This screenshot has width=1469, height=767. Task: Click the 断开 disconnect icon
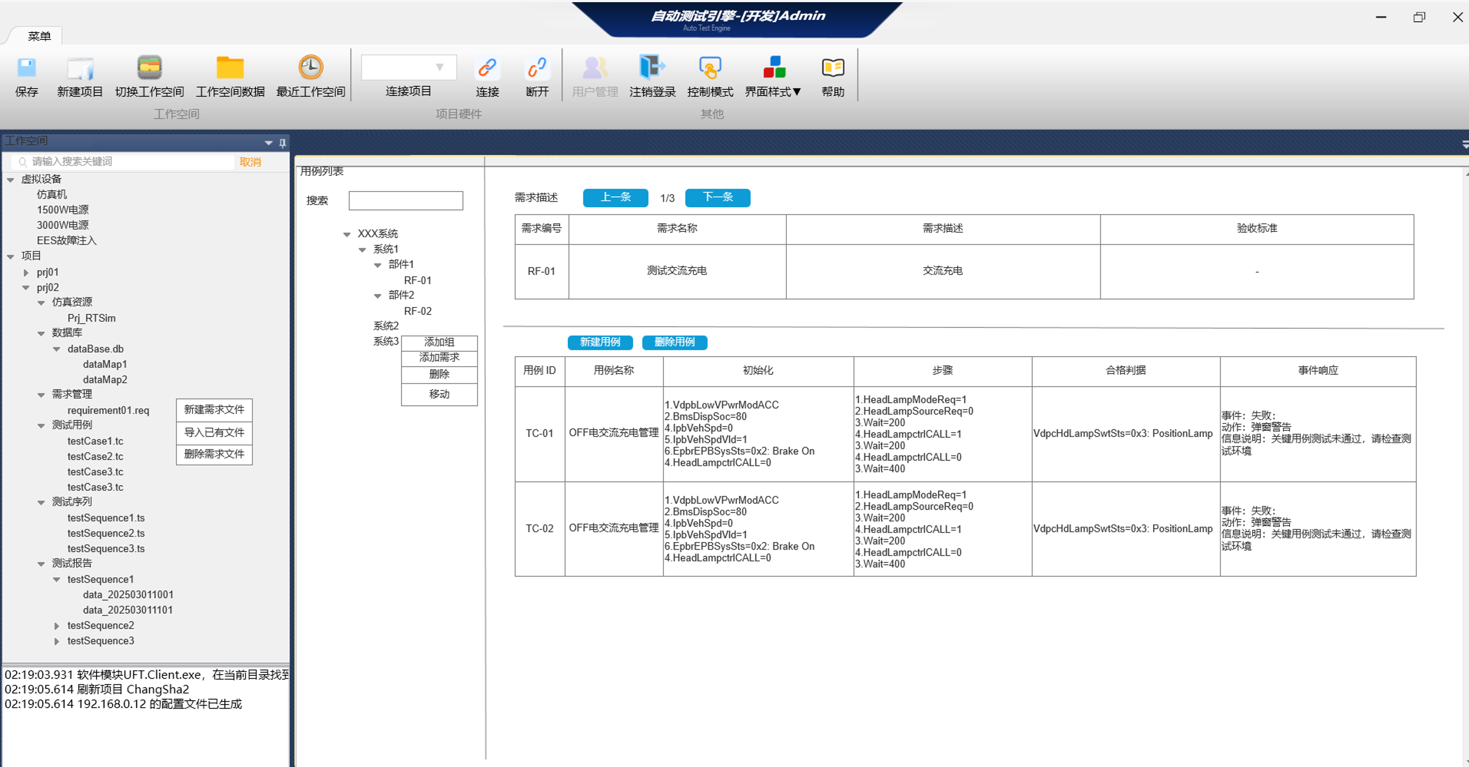[x=536, y=69]
